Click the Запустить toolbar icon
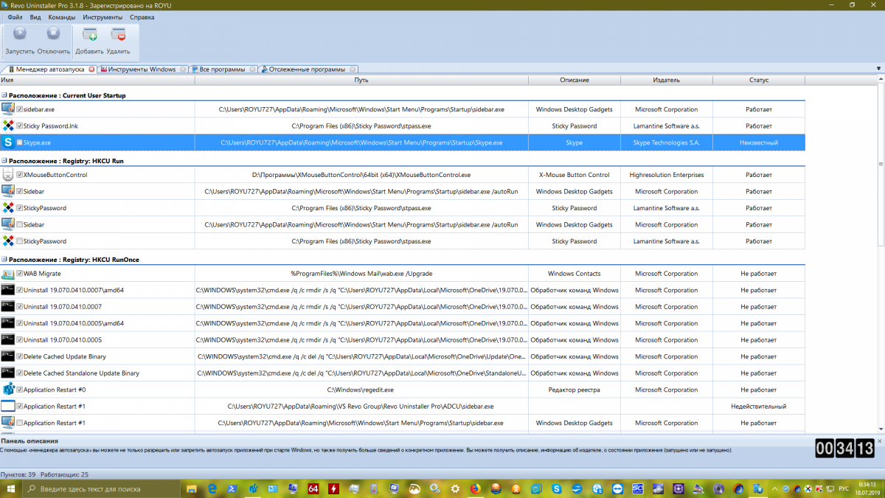 pos(20,34)
